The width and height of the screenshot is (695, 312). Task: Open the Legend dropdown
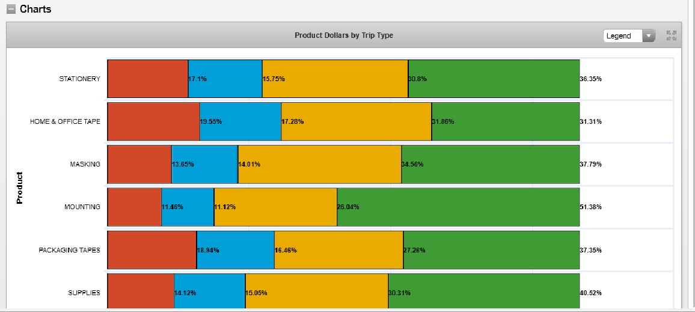coord(628,36)
